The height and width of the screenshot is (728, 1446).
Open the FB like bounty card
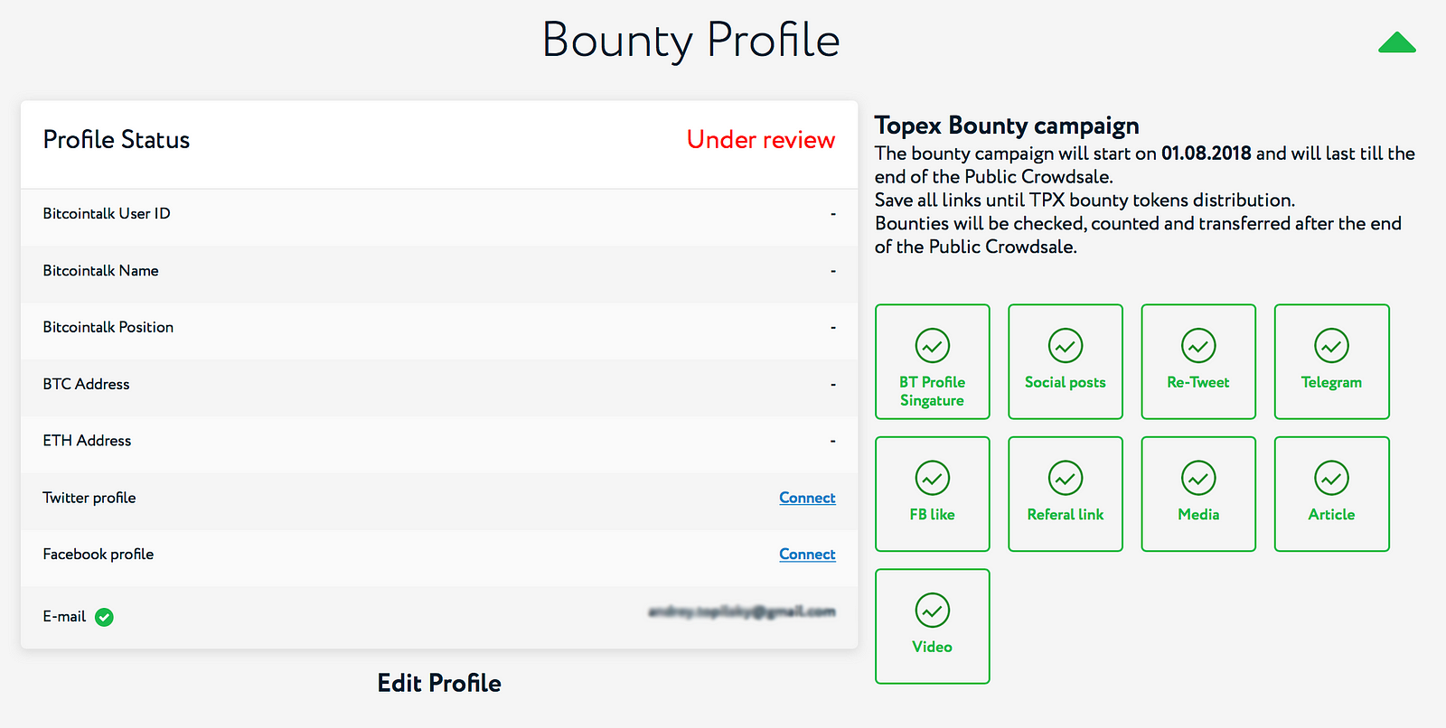pyautogui.click(x=933, y=494)
